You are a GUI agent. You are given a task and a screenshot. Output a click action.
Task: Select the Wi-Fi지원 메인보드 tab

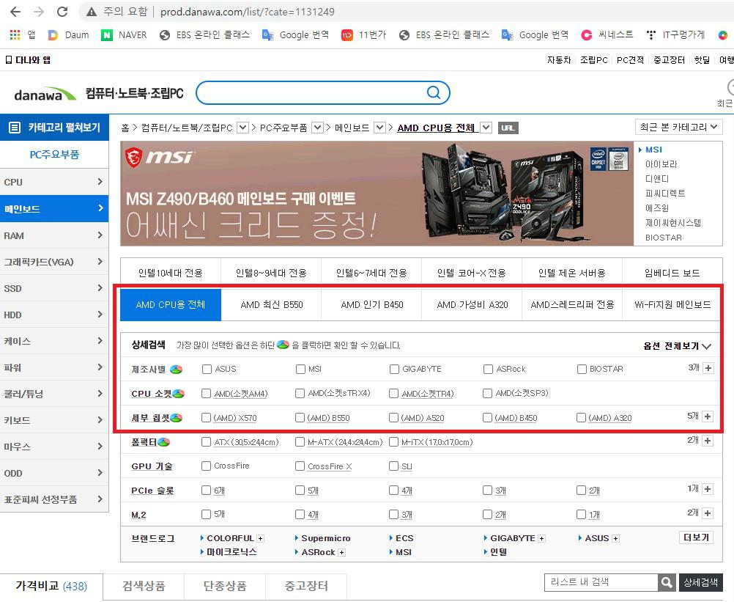(x=672, y=305)
